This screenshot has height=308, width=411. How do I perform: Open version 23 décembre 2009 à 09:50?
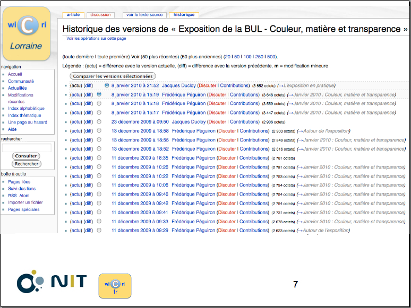coord(140,122)
